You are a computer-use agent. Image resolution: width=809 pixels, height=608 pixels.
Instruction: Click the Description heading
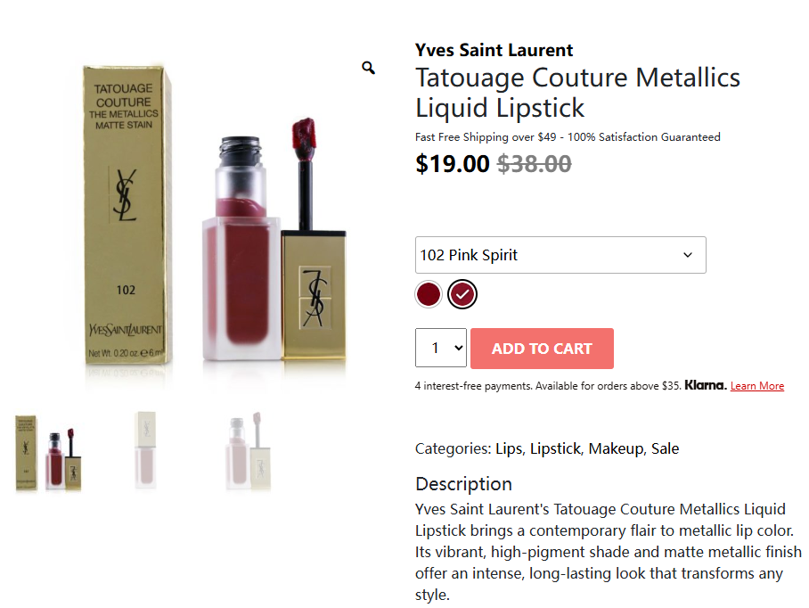coord(463,484)
